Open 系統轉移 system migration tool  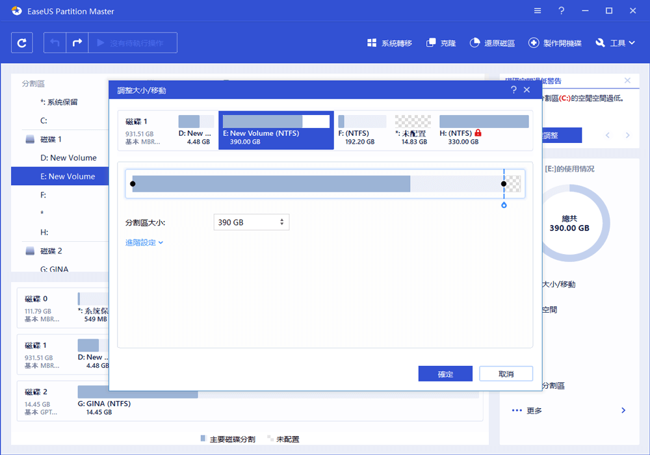pos(389,43)
